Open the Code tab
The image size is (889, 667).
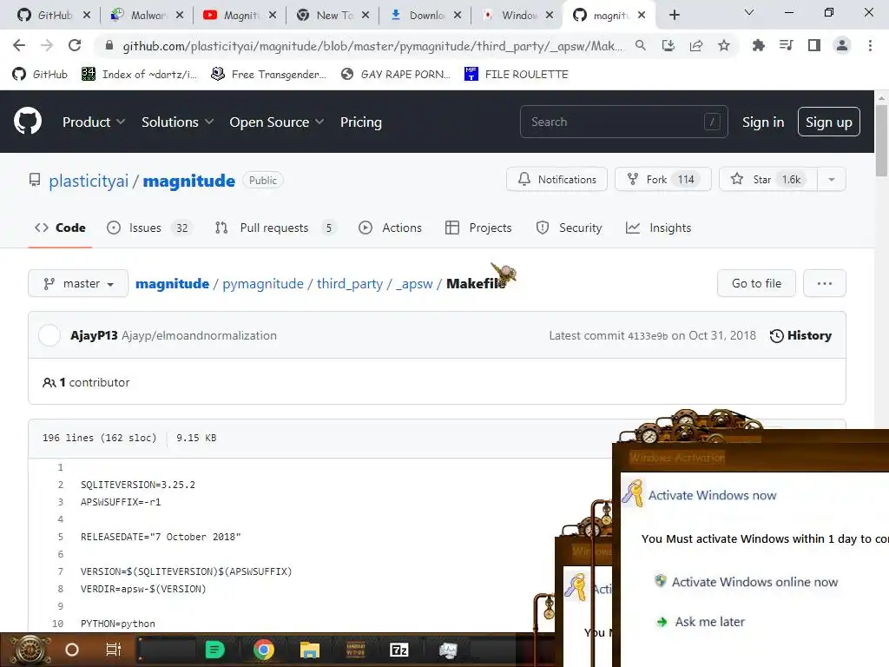pos(60,228)
